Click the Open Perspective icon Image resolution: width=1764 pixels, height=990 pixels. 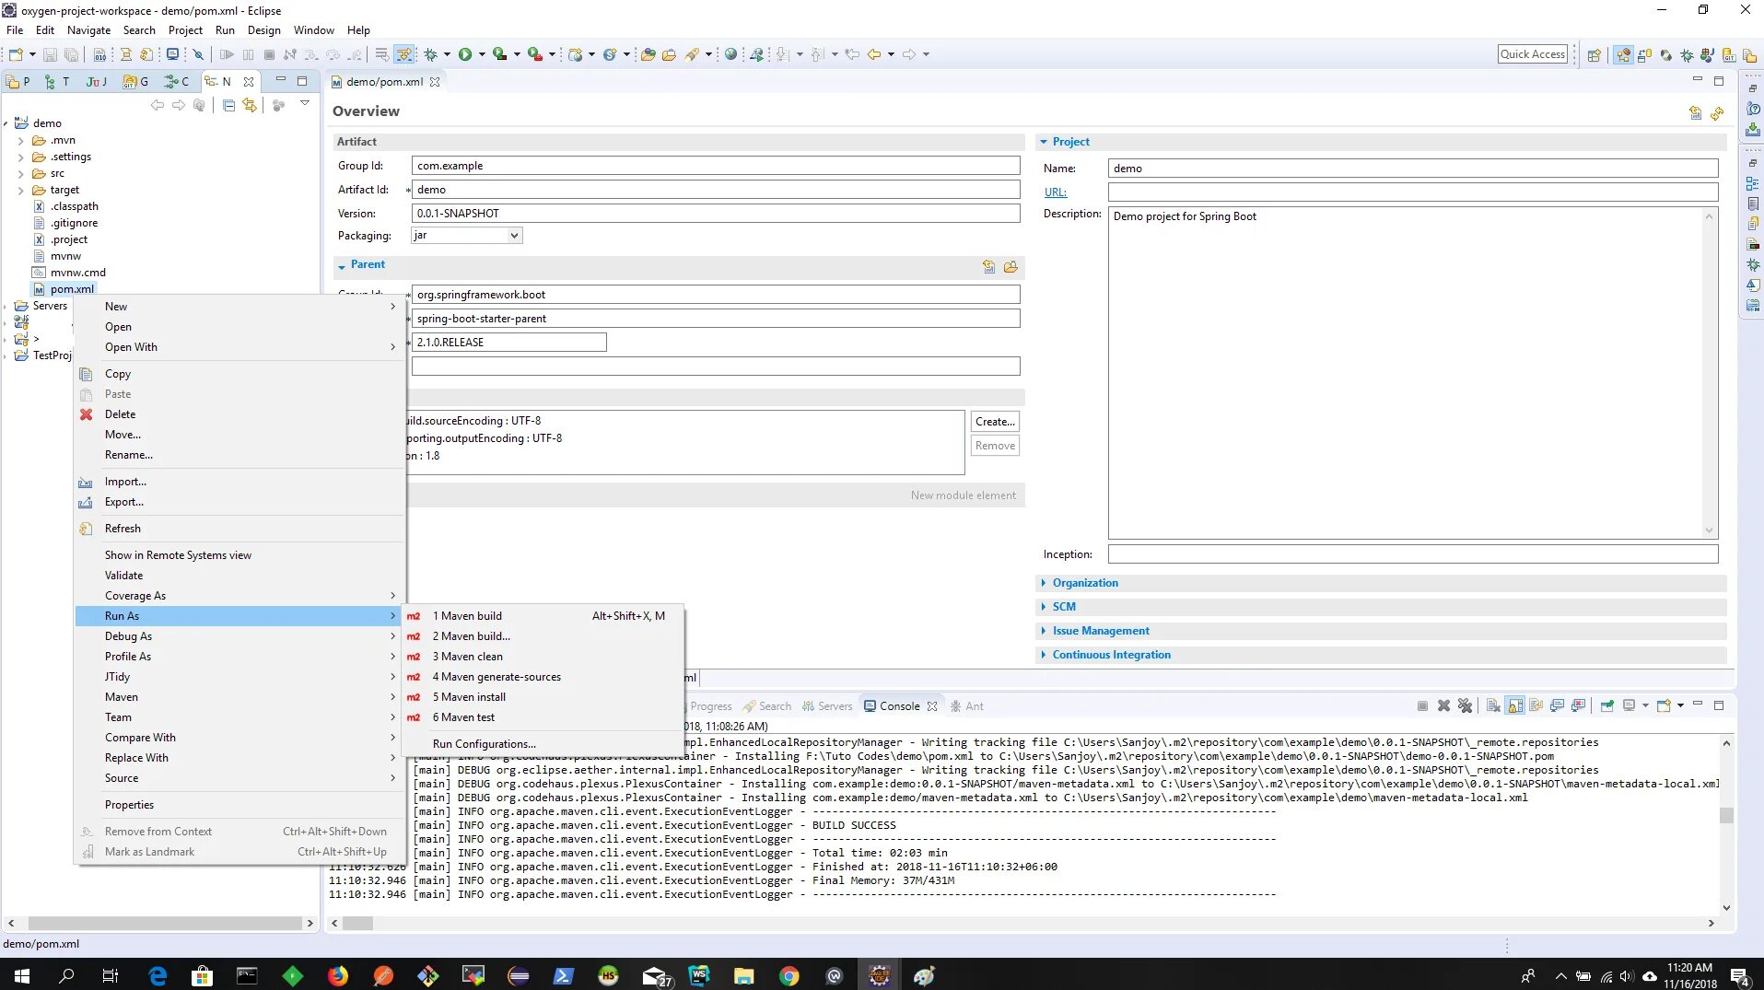pos(1594,55)
